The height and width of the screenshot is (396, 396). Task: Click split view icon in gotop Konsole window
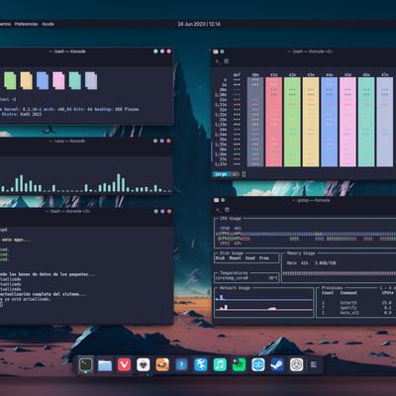pyautogui.click(x=227, y=210)
